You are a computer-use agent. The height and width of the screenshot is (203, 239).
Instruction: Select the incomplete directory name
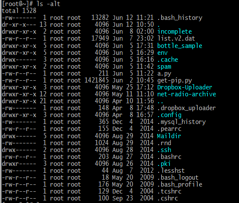175,32
